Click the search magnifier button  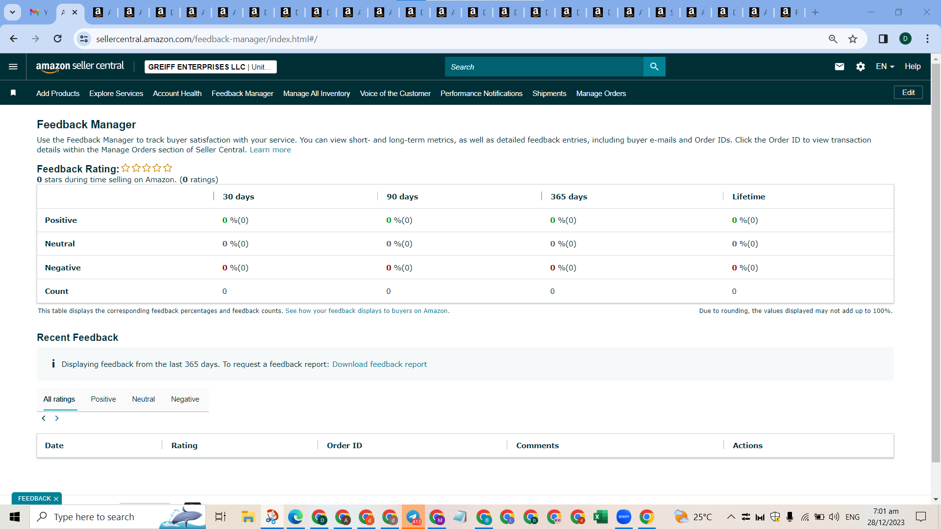tap(654, 67)
